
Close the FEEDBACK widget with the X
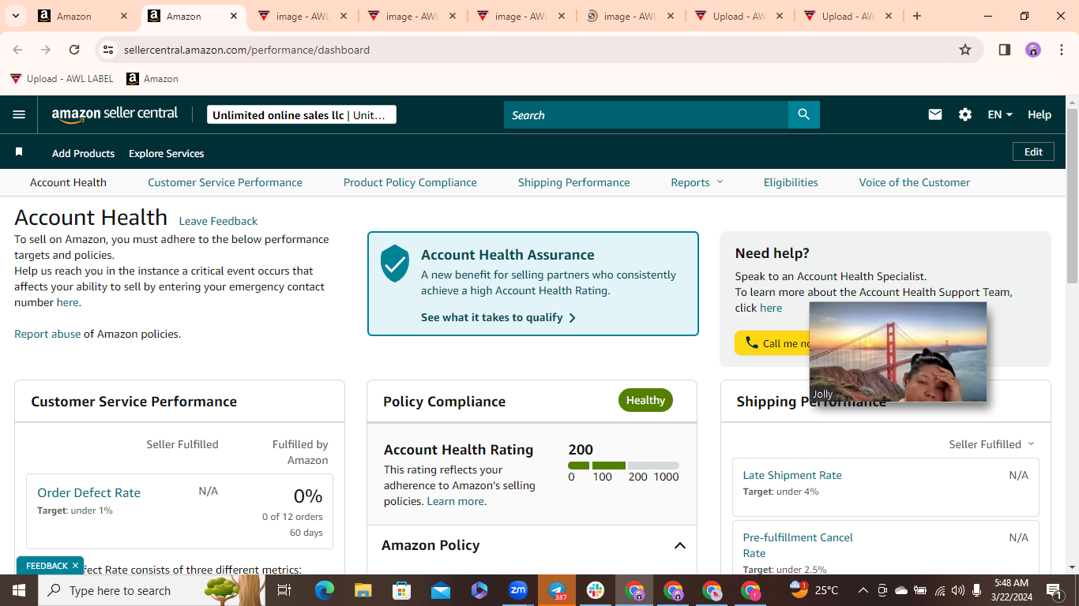[76, 565]
